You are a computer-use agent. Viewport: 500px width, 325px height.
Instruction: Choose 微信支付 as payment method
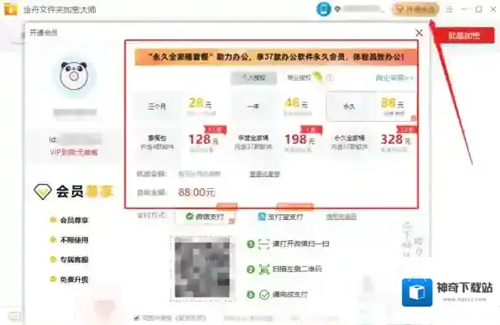[205, 217]
